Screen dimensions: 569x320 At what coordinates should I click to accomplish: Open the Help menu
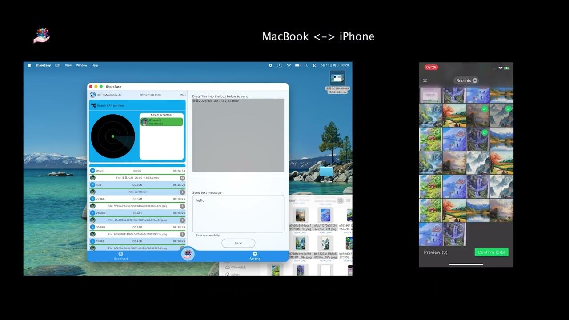click(95, 65)
